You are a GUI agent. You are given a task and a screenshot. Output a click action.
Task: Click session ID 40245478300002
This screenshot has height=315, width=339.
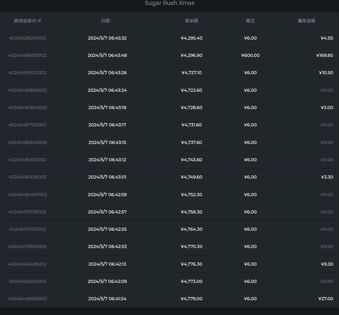pos(27,246)
